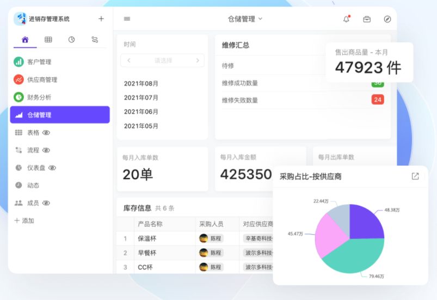Toggle visibility eye next to 仪表盘
This screenshot has height=300, width=437.
pyautogui.click(x=52, y=168)
